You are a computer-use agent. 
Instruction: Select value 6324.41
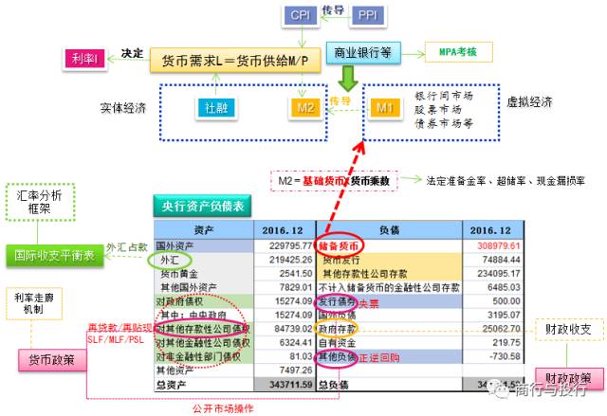click(296, 342)
